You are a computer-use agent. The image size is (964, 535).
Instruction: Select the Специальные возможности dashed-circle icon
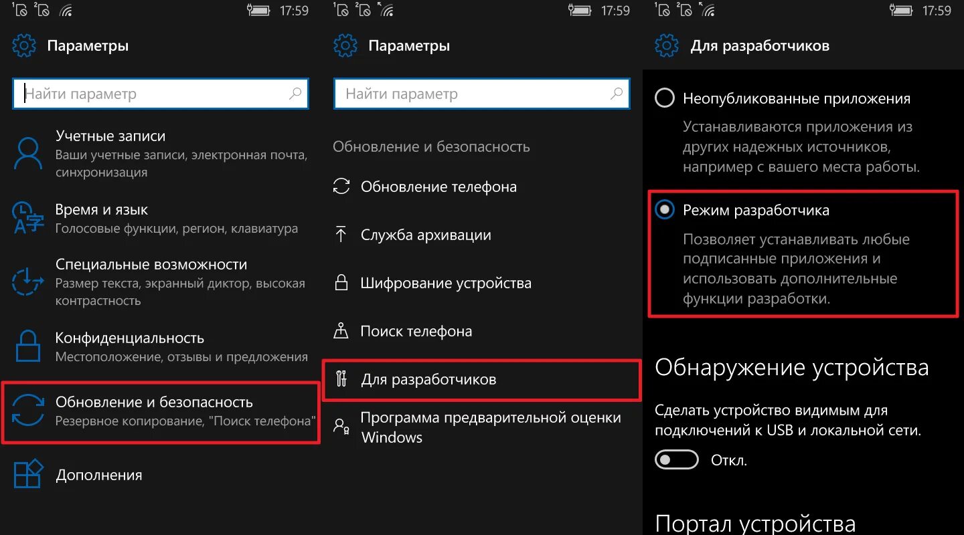pos(28,282)
